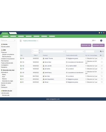Open the column chooser icon in table header
This screenshot has height=132, width=106.
(101, 55)
